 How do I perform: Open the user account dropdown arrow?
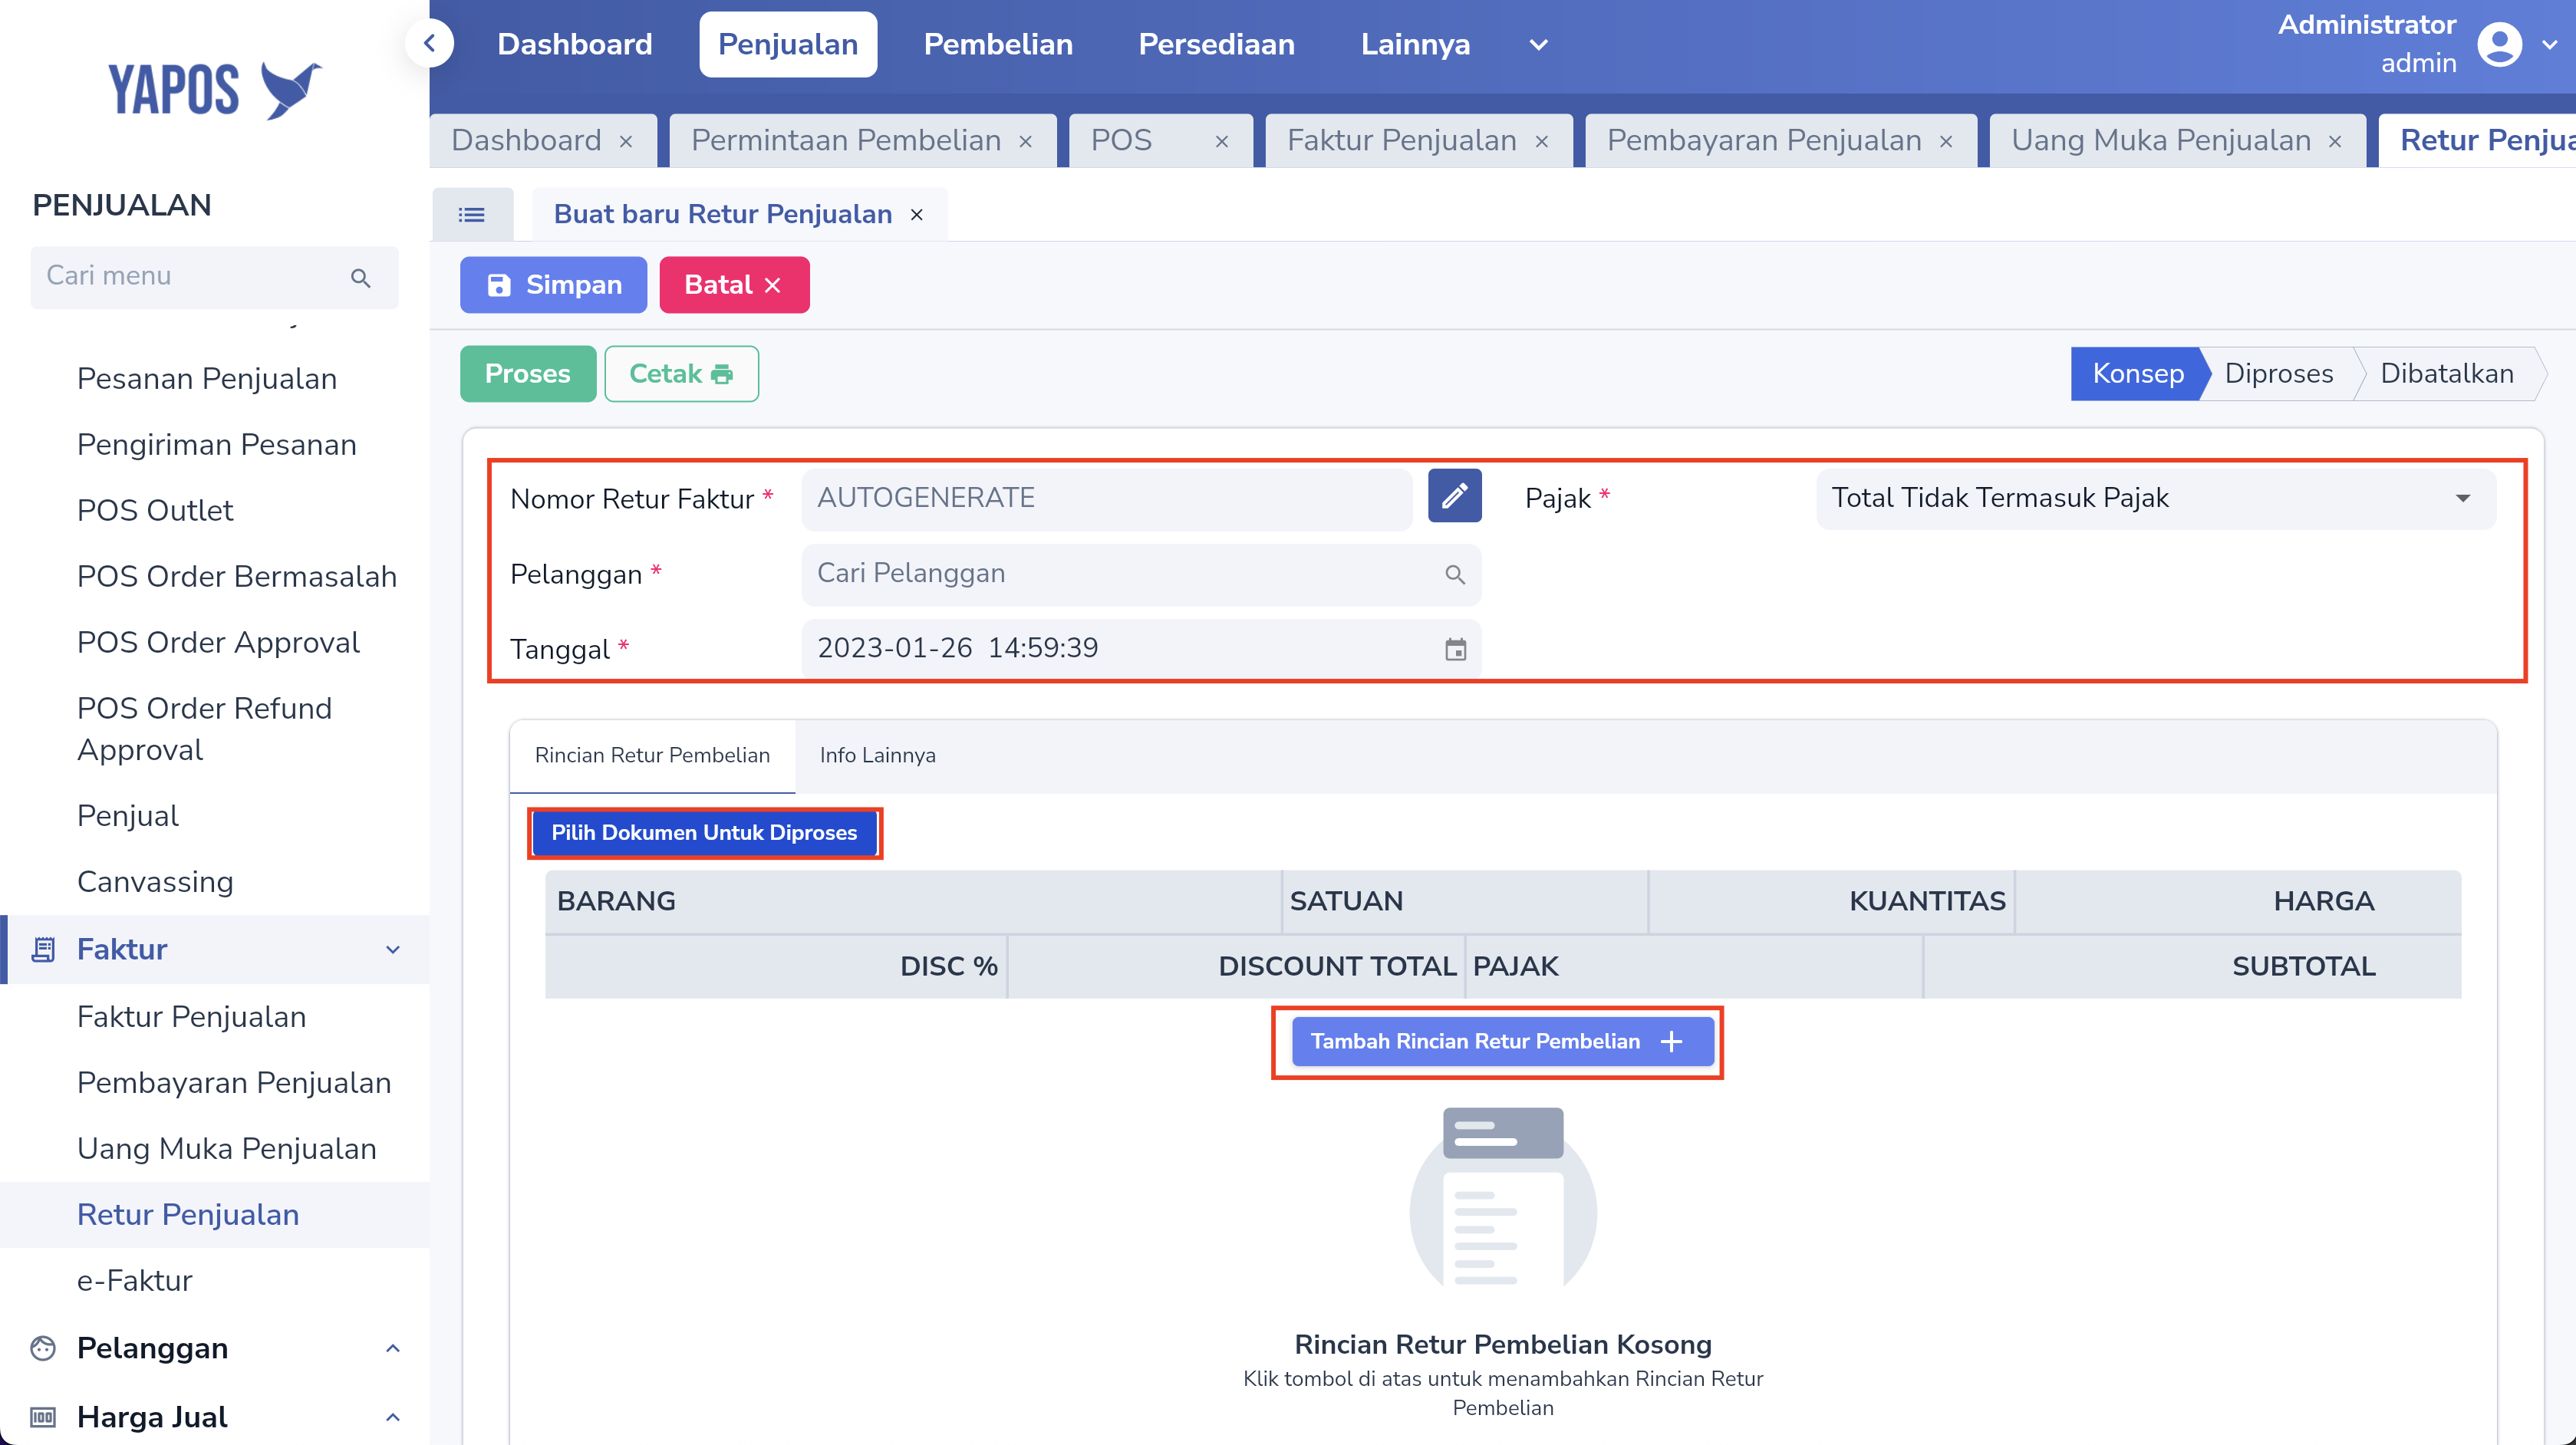(x=2549, y=44)
